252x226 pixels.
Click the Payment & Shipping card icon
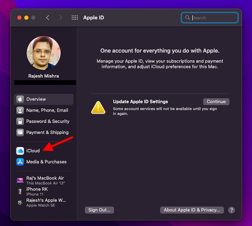point(20,132)
